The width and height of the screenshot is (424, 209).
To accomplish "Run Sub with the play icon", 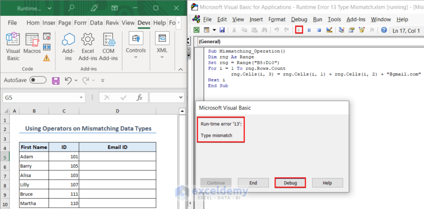I will point(299,30).
